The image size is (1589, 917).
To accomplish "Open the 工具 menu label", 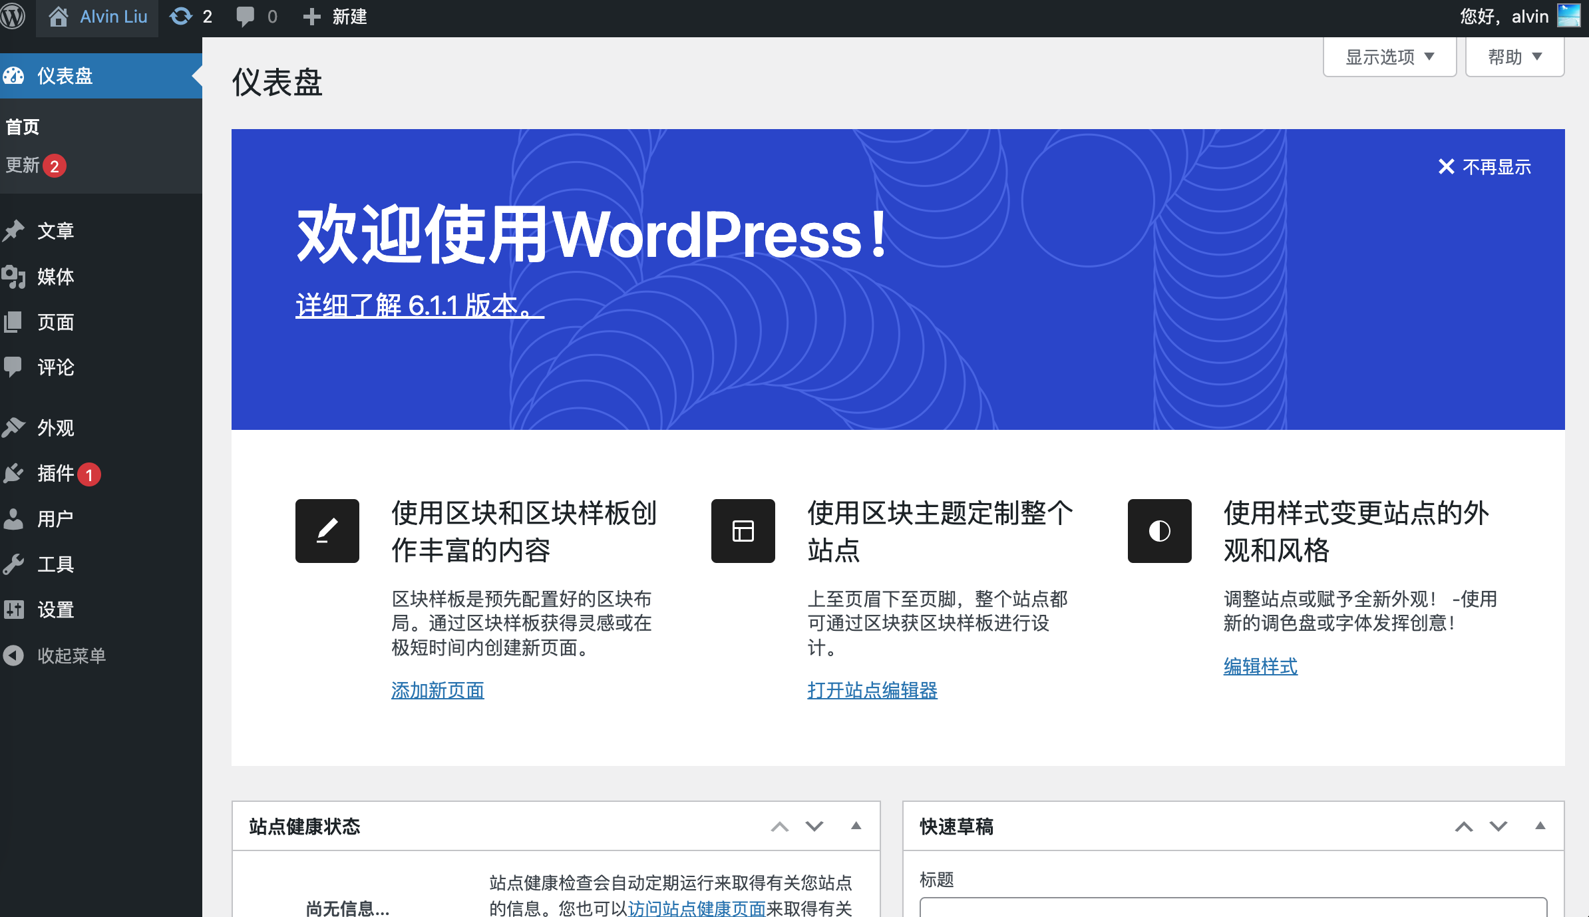I will [x=56, y=564].
